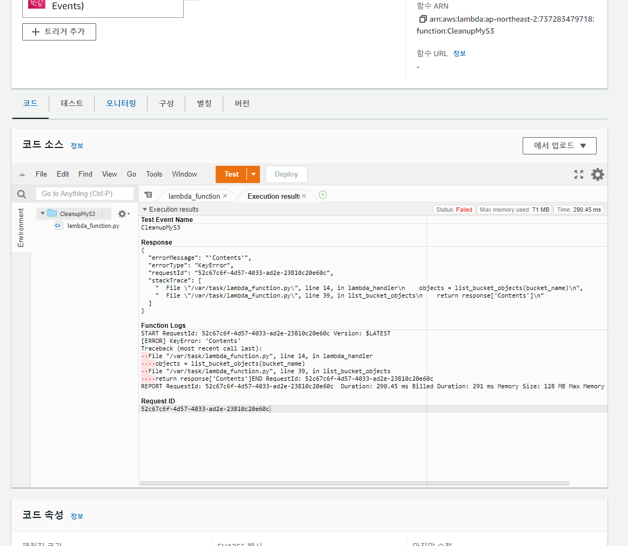Open the Window menu

tap(185, 174)
